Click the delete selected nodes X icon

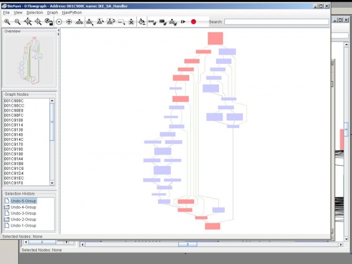pyautogui.click(x=131, y=22)
